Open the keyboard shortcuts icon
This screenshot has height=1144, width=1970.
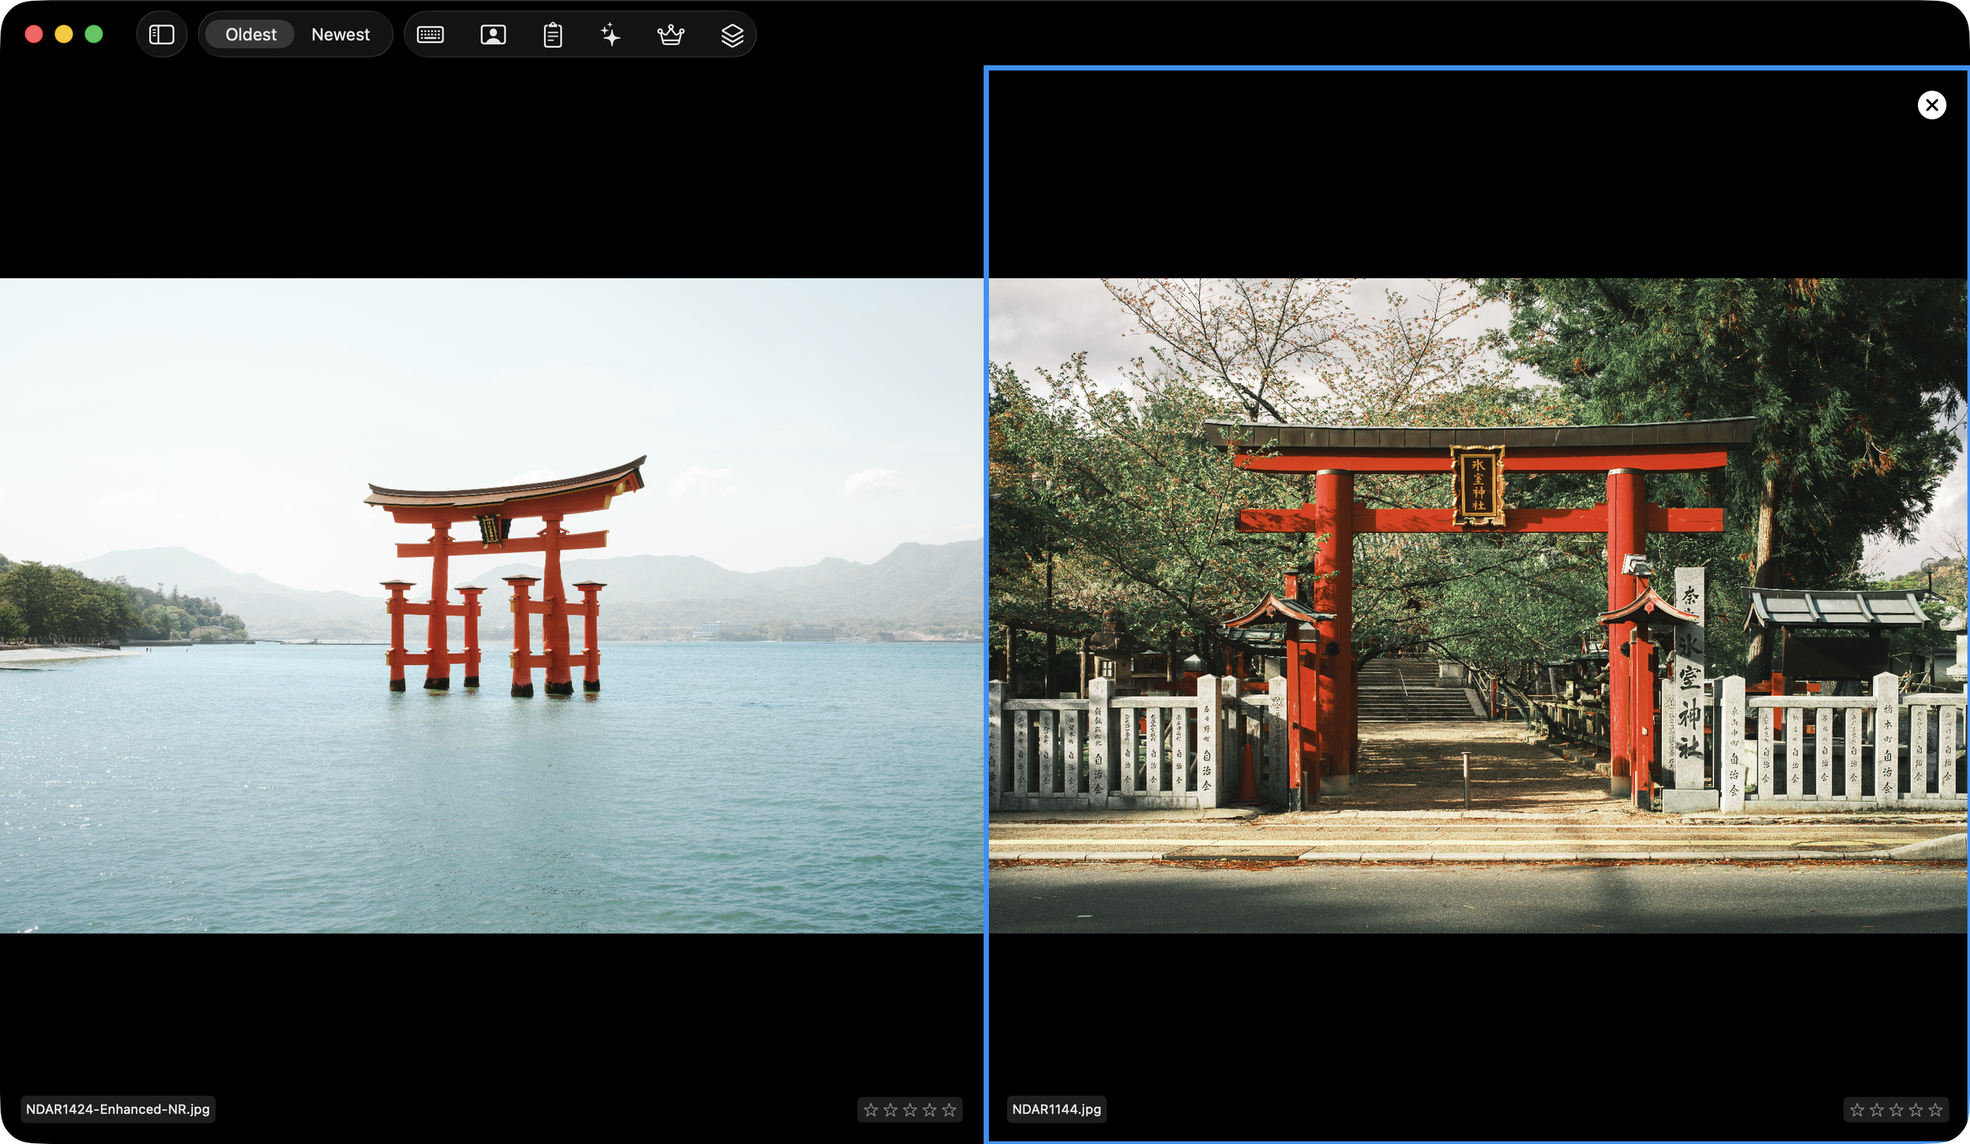pyautogui.click(x=430, y=35)
